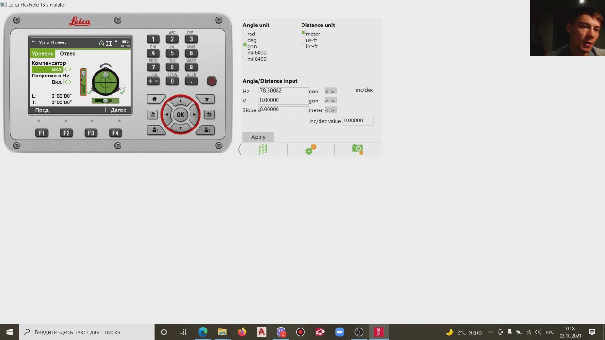Click the vertical laser plummet intensity bar

(84, 82)
